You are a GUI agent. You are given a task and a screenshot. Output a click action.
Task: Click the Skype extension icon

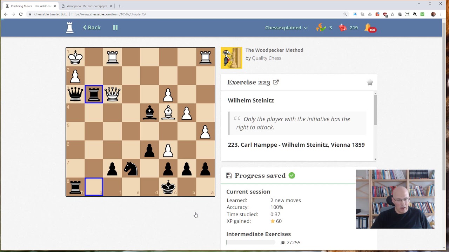coord(362,14)
